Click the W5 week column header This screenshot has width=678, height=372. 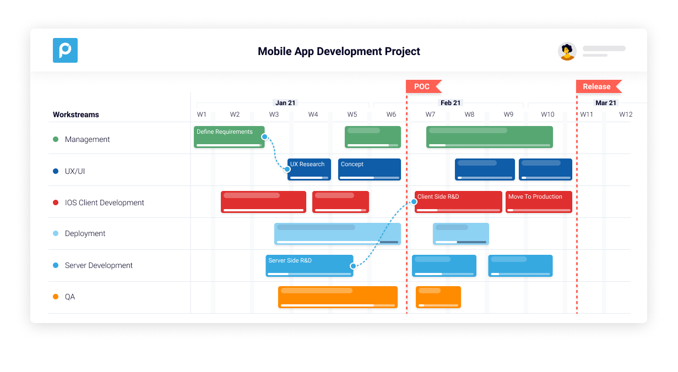[x=352, y=114]
